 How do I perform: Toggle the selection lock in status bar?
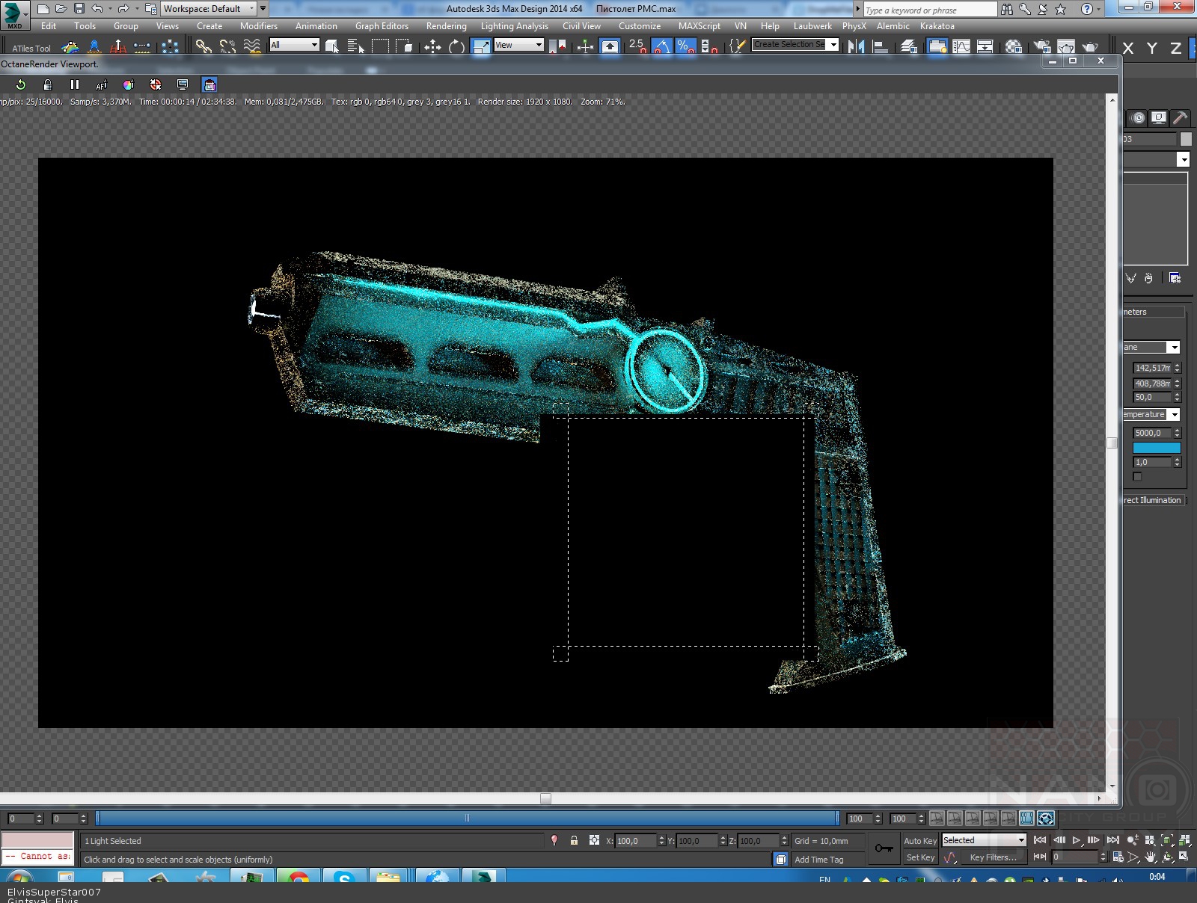point(574,840)
